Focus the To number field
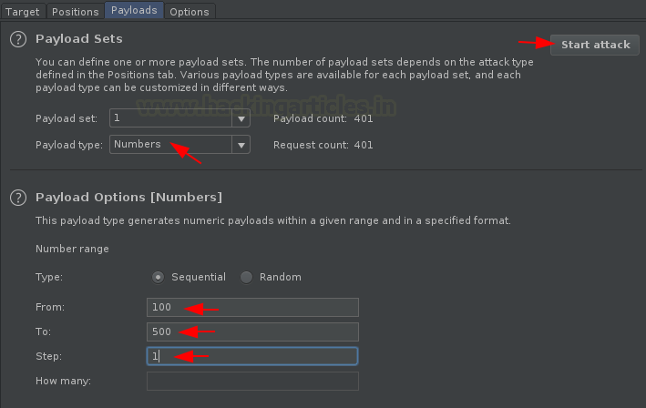 [252, 331]
